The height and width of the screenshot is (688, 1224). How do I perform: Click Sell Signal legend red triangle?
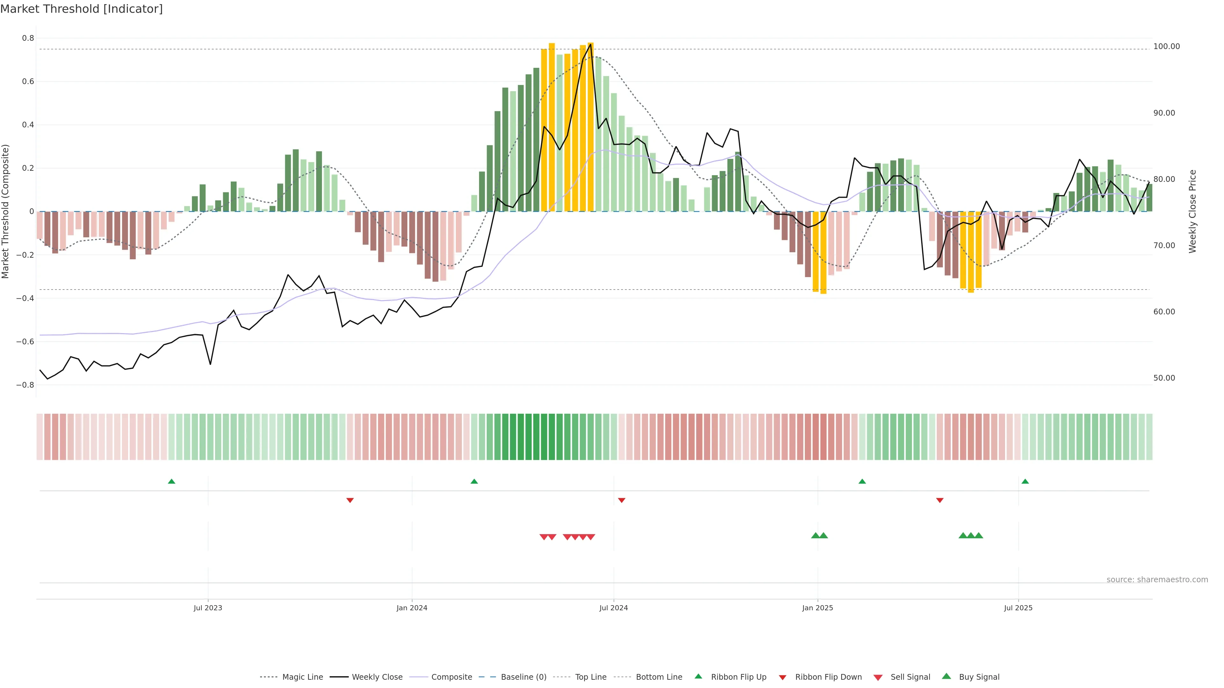tap(878, 677)
